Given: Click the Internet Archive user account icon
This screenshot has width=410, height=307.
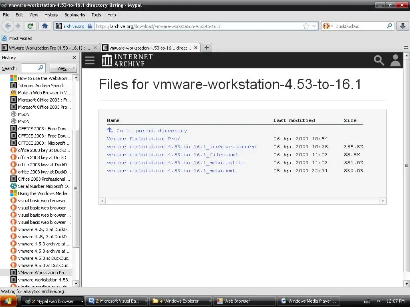Looking at the screenshot, I should click(x=395, y=60).
